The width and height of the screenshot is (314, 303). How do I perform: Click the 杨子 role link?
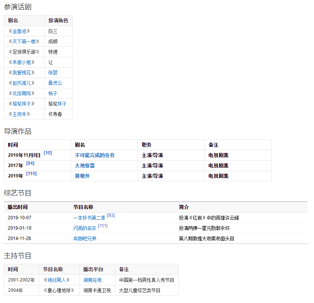[53, 93]
